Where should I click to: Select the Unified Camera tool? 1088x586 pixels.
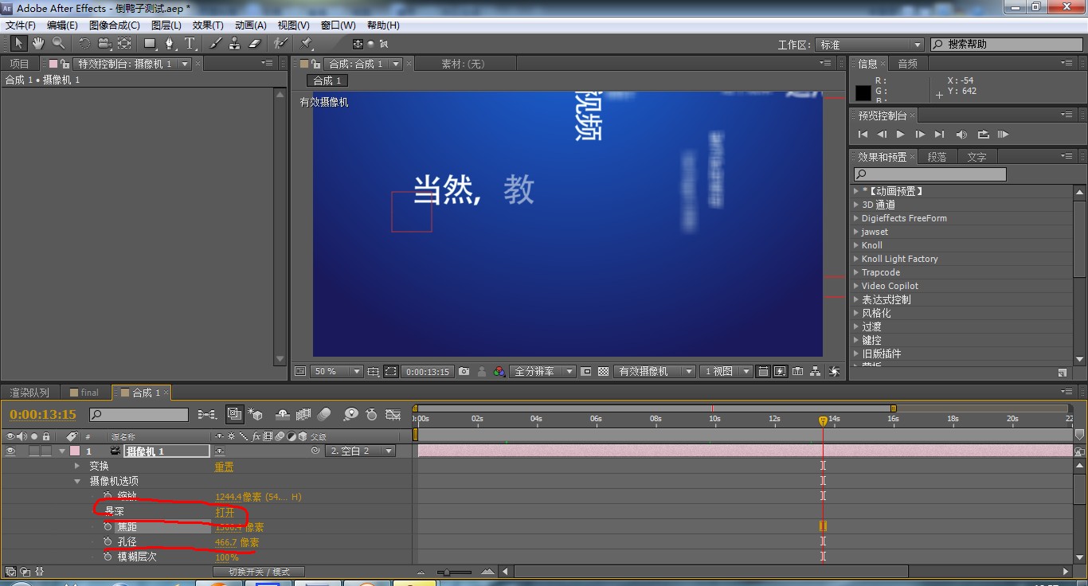104,43
